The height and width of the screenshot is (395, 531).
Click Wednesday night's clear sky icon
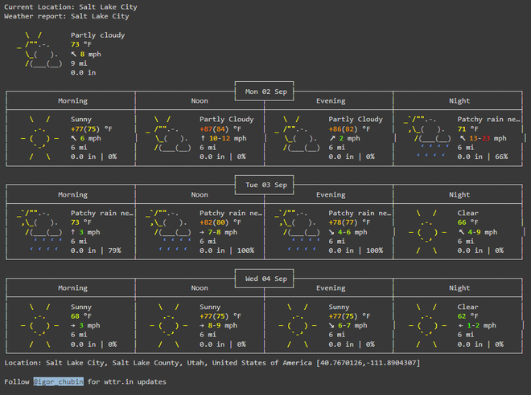click(x=427, y=325)
